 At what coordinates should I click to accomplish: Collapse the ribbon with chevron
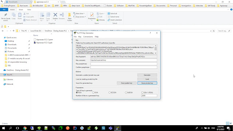click(228, 9)
